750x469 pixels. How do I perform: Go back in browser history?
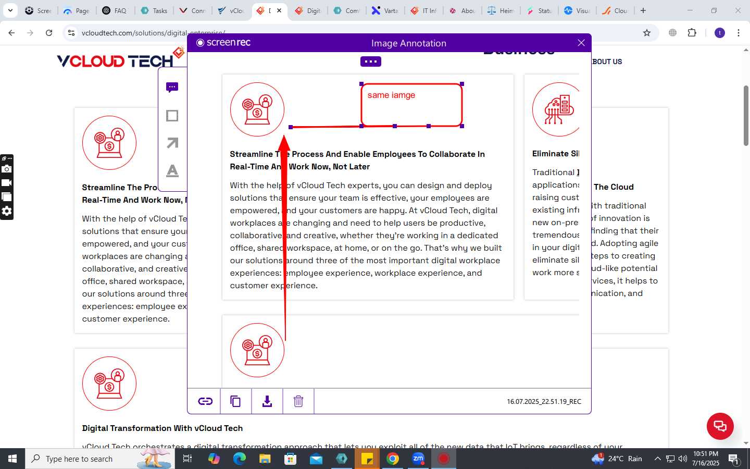pos(11,33)
